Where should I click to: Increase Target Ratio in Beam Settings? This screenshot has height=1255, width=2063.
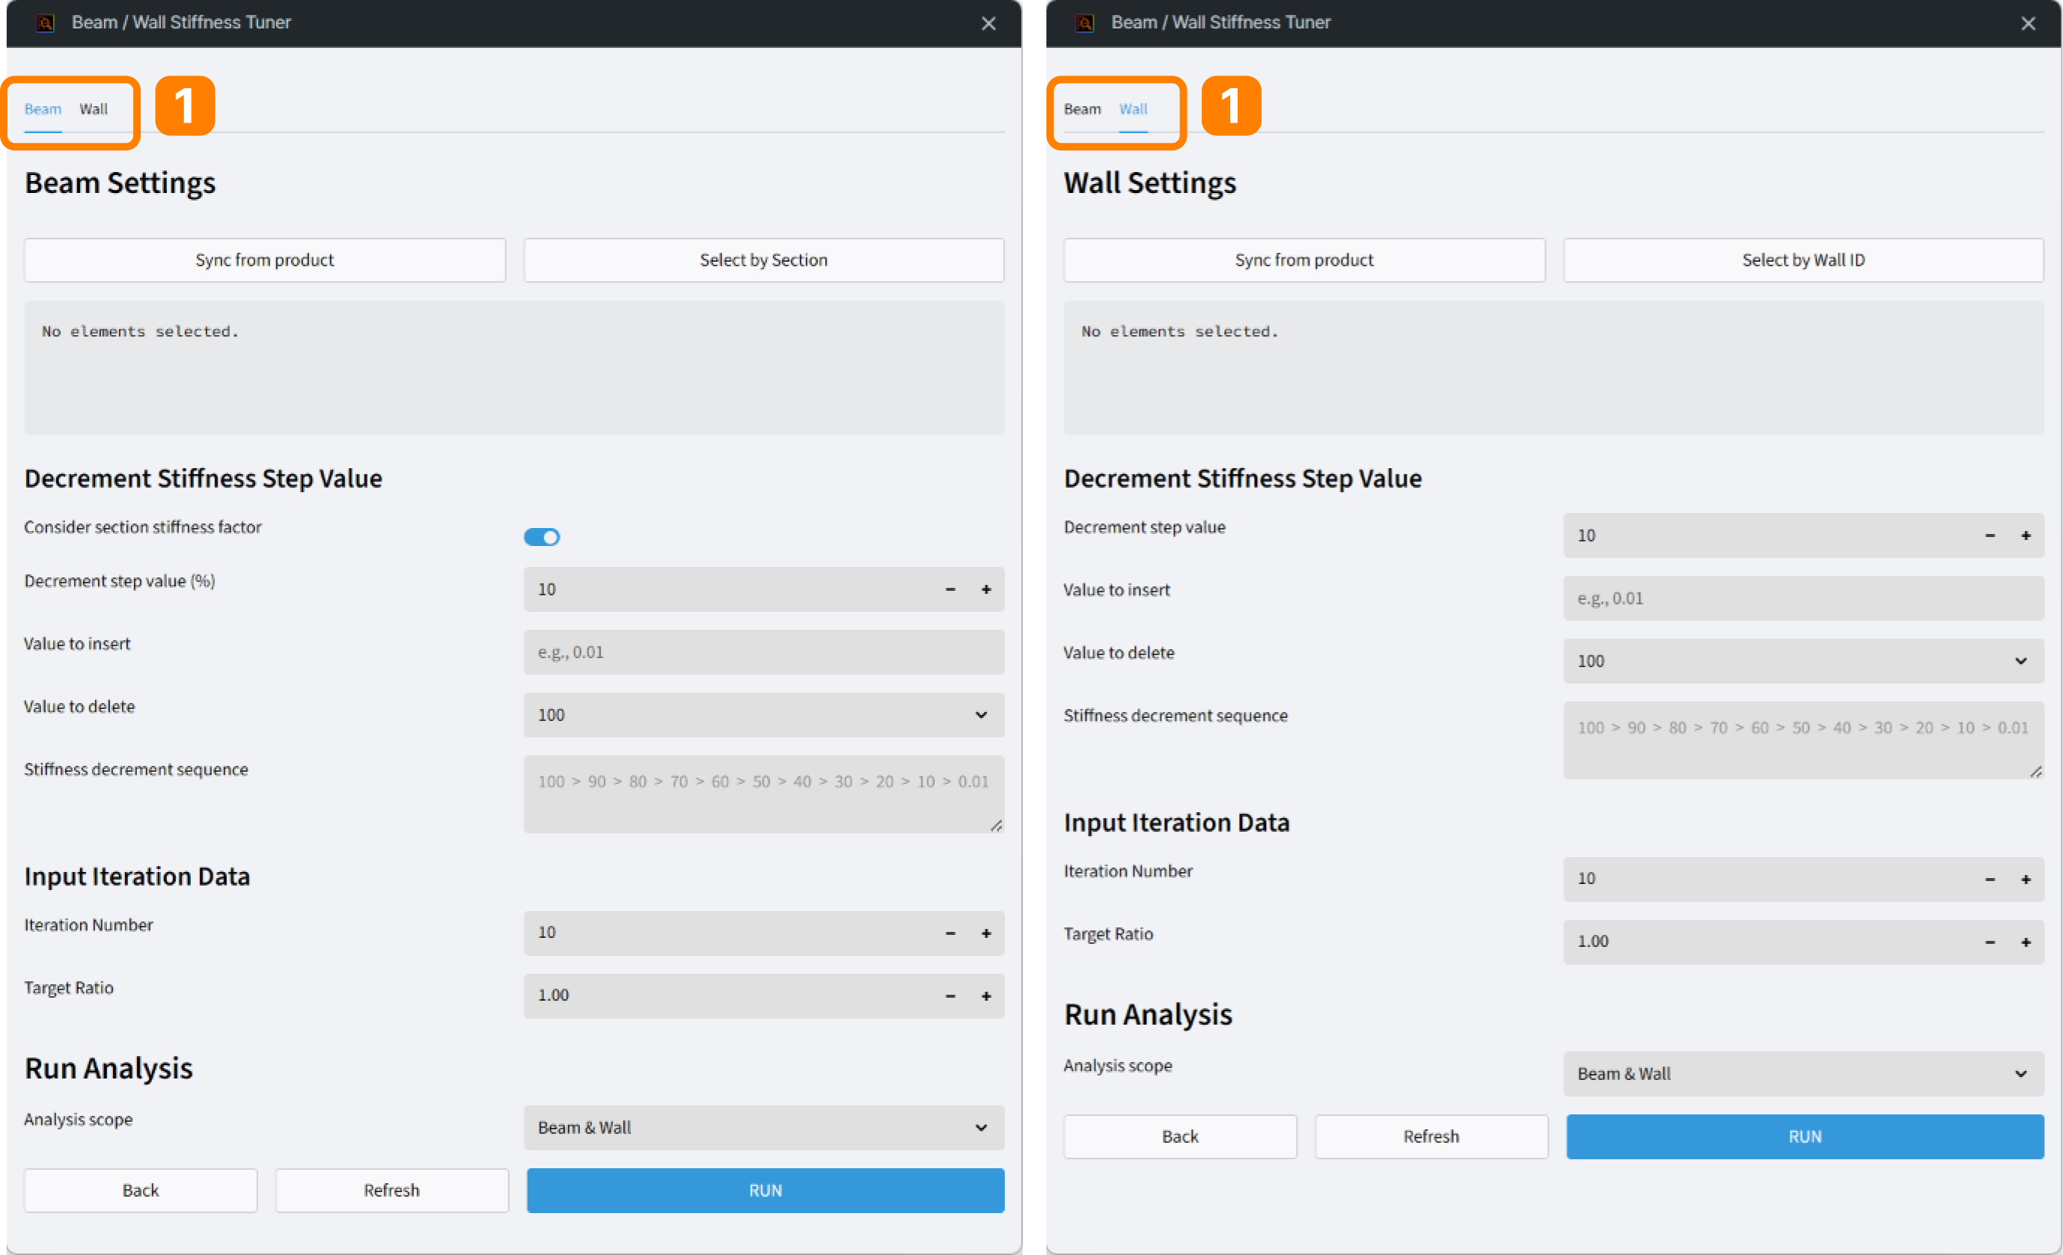tap(986, 996)
